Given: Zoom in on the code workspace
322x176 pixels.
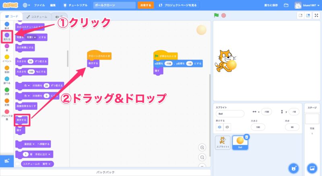Looking at the screenshot, I should [x=202, y=147].
